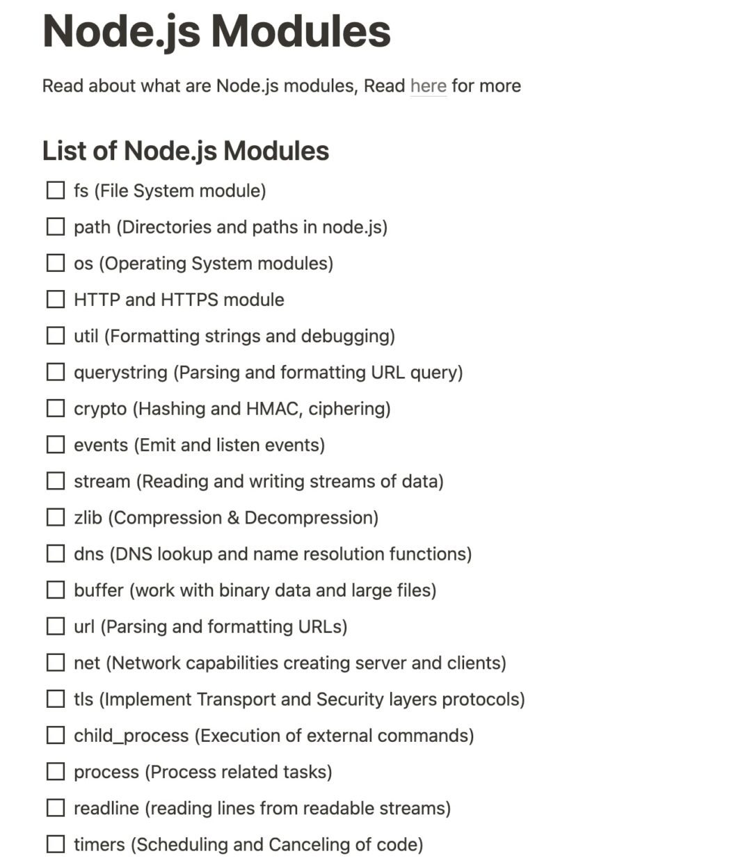The width and height of the screenshot is (743, 865).
Task: Toggle the util module checkbox
Action: point(56,335)
